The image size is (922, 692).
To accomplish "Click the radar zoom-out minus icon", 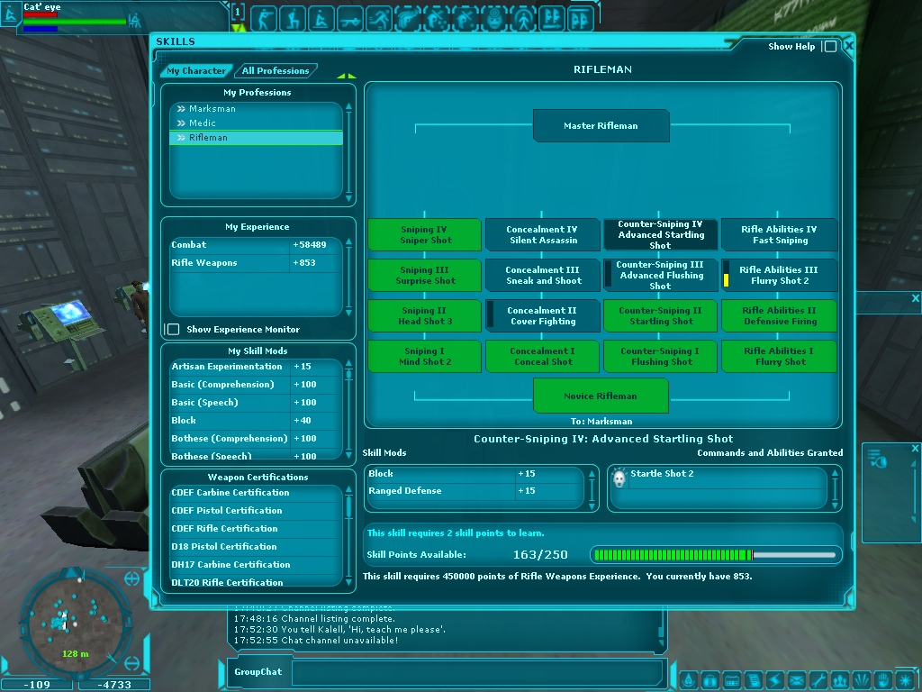I will coord(132,663).
